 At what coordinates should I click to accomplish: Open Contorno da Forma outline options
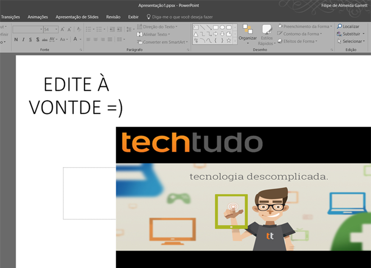pyautogui.click(x=300, y=34)
